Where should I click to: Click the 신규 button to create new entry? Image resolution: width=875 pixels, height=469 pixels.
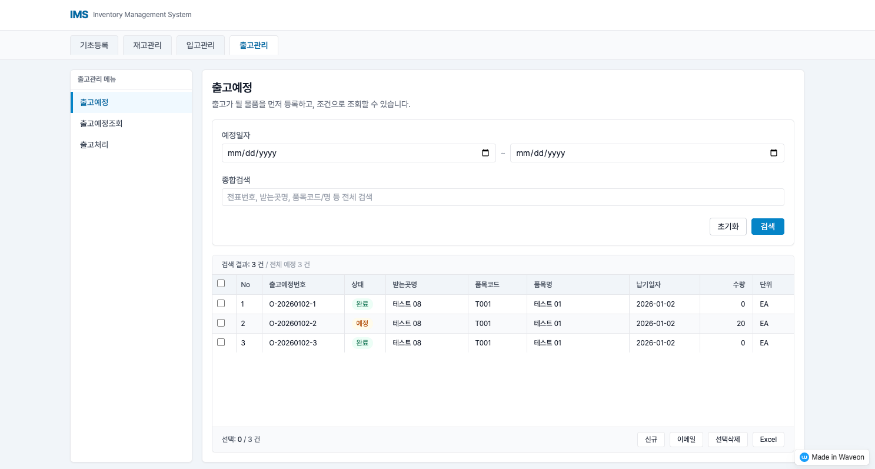[651, 439]
